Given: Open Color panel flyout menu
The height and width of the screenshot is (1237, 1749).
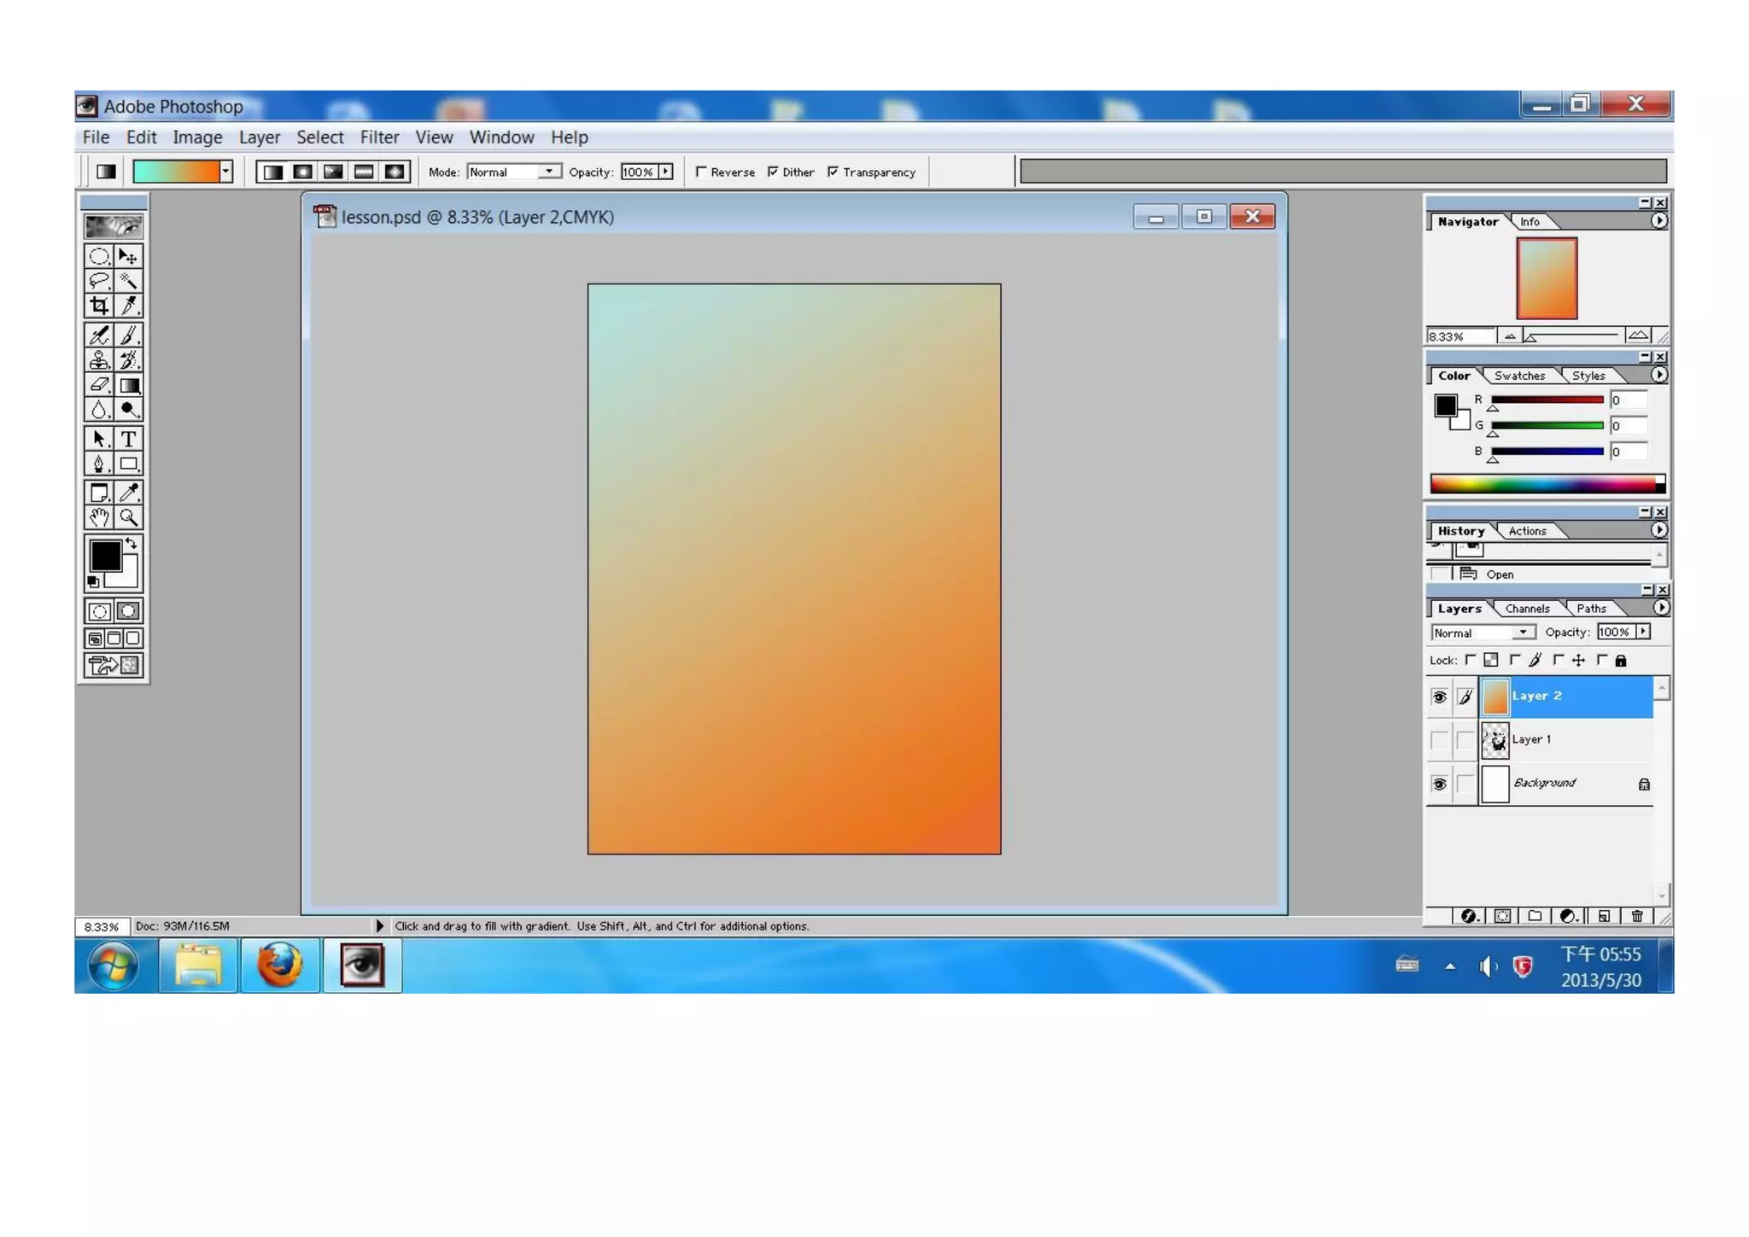Looking at the screenshot, I should (x=1658, y=375).
